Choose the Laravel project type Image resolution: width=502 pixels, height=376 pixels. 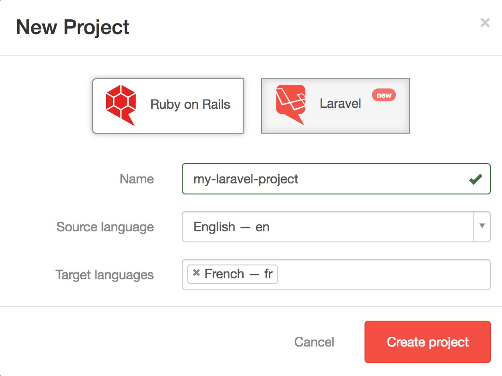[335, 106]
